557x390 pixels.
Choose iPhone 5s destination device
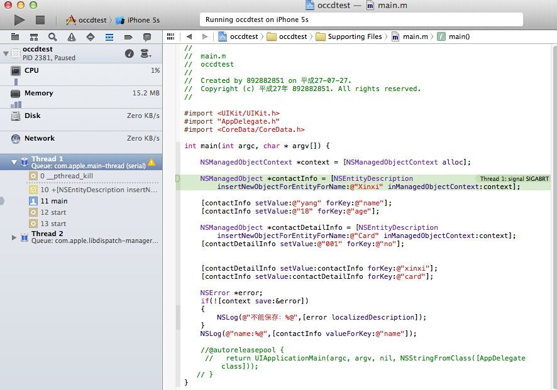[138, 20]
